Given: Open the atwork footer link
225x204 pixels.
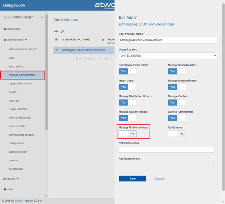Looking at the screenshot, I should coord(18,201).
